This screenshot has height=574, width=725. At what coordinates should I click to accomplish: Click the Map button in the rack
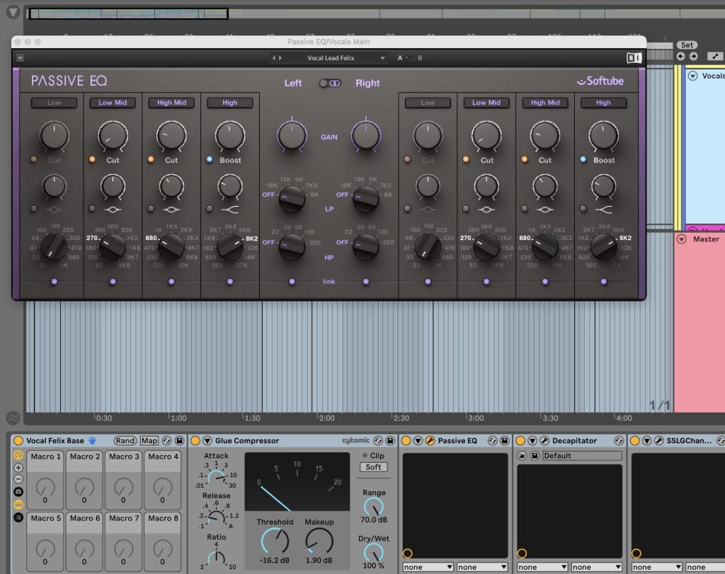pos(149,441)
